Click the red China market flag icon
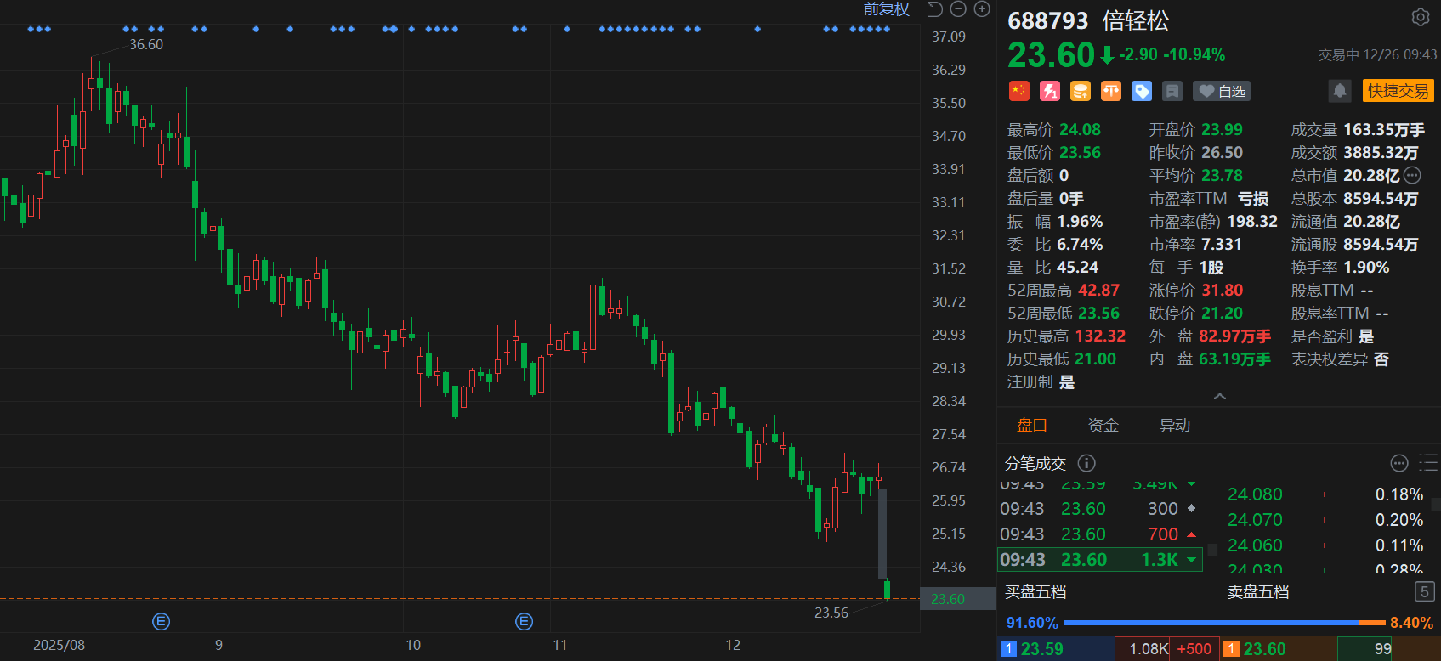This screenshot has width=1441, height=661. click(x=1018, y=91)
